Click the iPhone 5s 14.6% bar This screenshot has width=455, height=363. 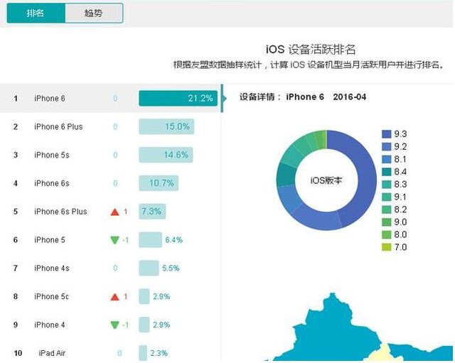166,155
